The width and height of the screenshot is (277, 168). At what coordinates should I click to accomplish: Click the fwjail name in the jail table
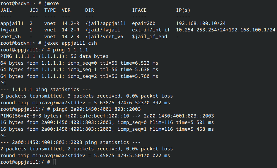coord(9,30)
